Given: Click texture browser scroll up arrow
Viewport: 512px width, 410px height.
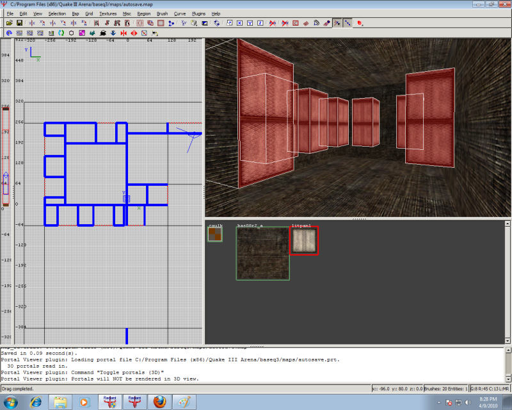Looking at the screenshot, I should pyautogui.click(x=508, y=224).
